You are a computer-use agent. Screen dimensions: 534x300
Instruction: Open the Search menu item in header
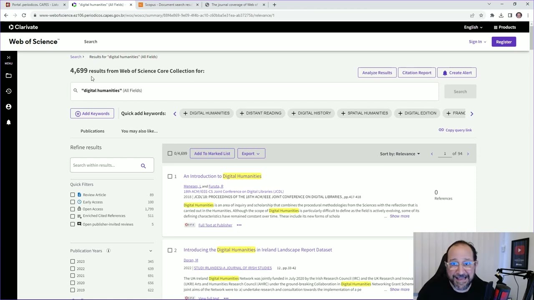tap(91, 42)
